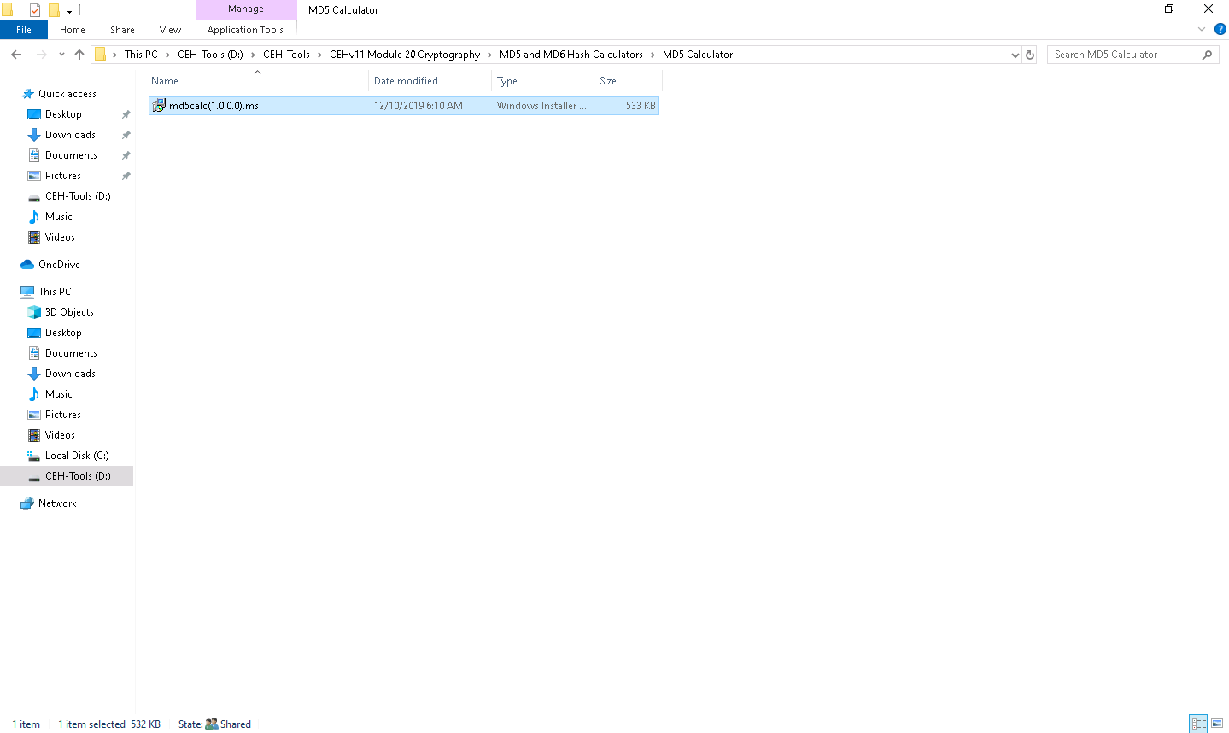Open the Customize Quick Access Toolbar dropdown

[x=69, y=11]
